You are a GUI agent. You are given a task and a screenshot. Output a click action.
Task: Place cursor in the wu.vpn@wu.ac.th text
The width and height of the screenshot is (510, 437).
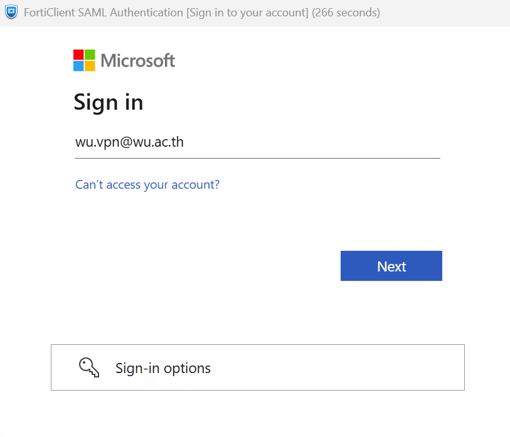[129, 142]
